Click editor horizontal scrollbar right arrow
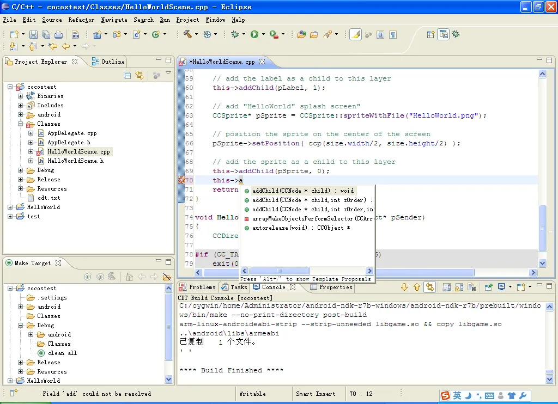The image size is (558, 404). (533, 272)
